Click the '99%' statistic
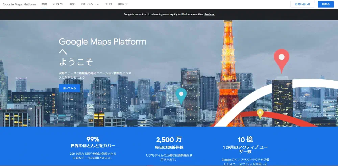Image resolution: width=338 pixels, height=166 pixels. click(x=93, y=139)
